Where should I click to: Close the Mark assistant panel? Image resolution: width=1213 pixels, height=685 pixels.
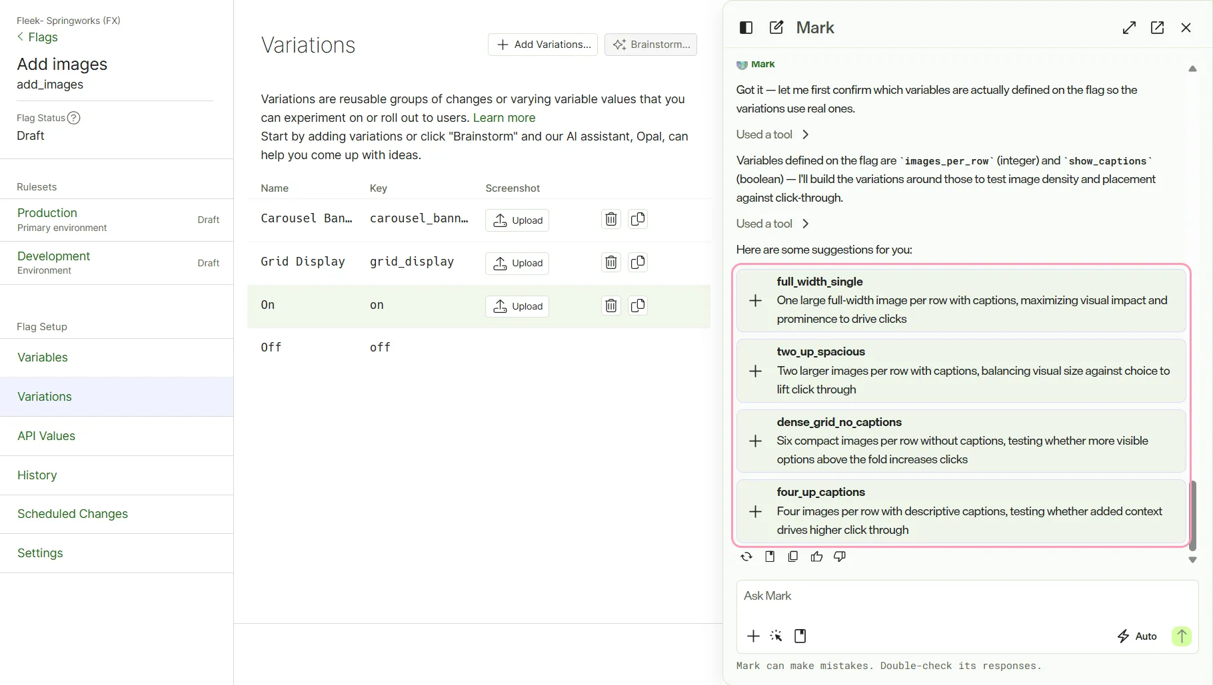tap(1186, 27)
